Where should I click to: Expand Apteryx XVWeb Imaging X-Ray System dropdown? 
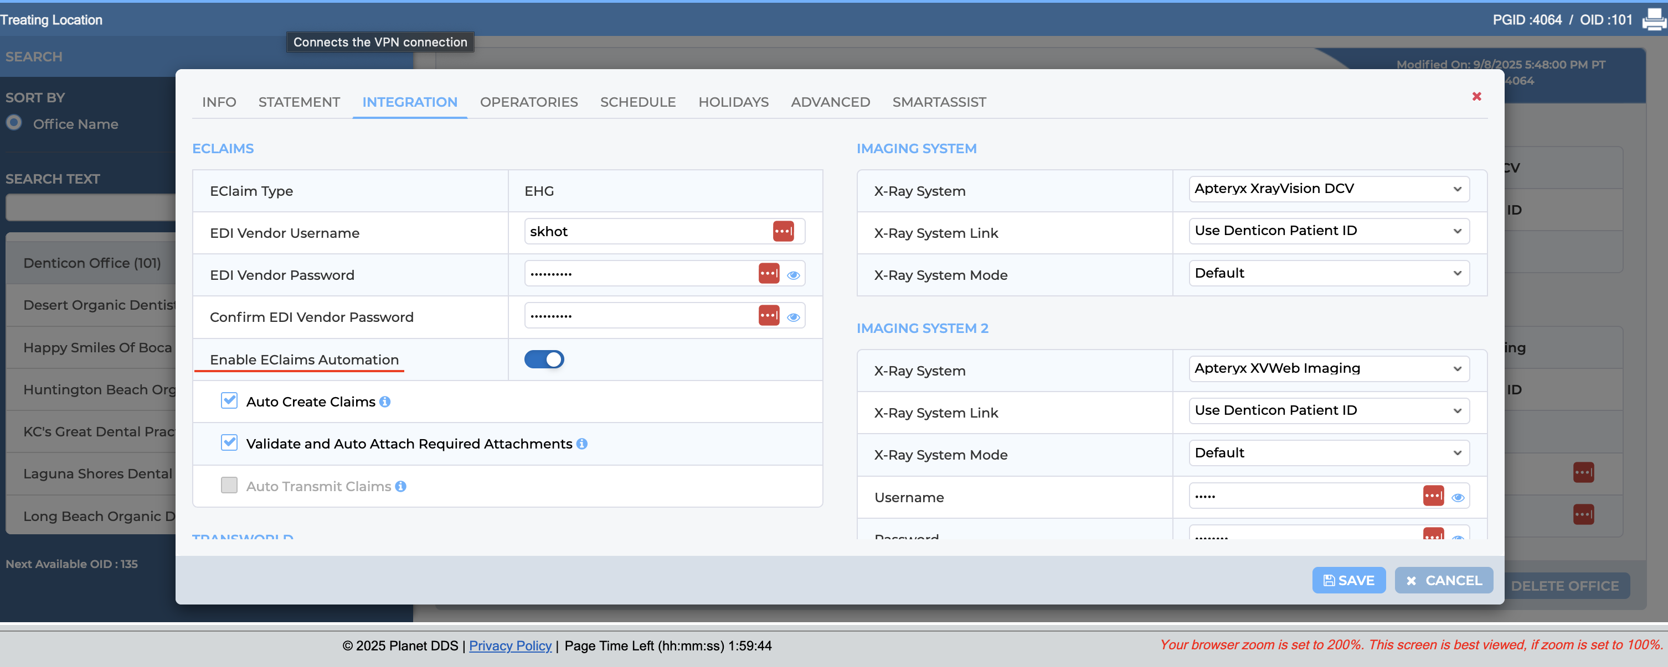(x=1329, y=369)
